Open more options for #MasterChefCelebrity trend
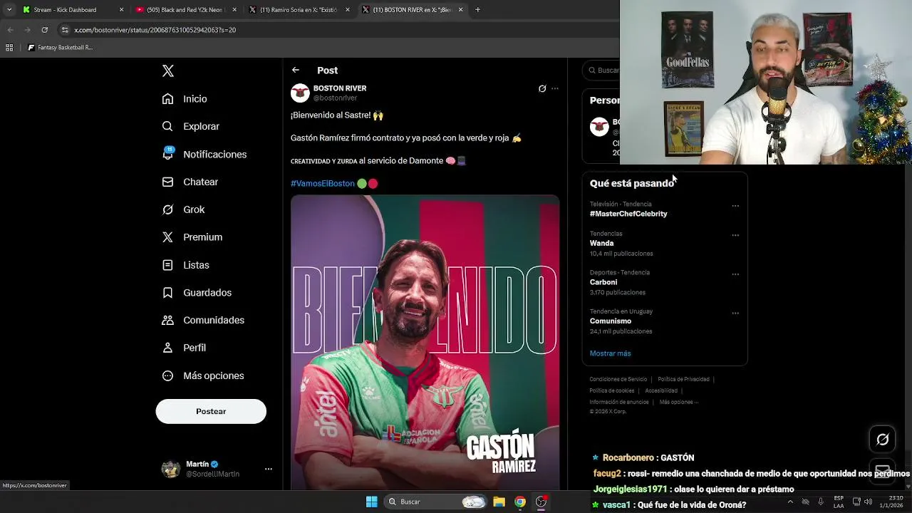Image resolution: width=912 pixels, height=513 pixels. tap(735, 206)
